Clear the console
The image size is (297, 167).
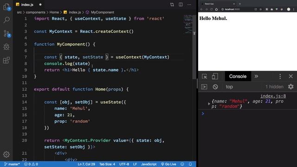pyautogui.click(x=215, y=87)
